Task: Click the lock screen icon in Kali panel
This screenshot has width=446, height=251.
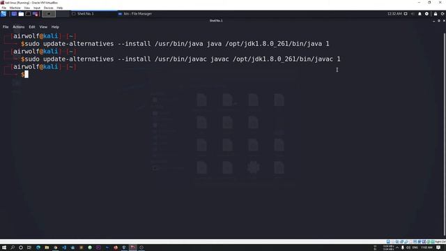Action: coord(436,14)
